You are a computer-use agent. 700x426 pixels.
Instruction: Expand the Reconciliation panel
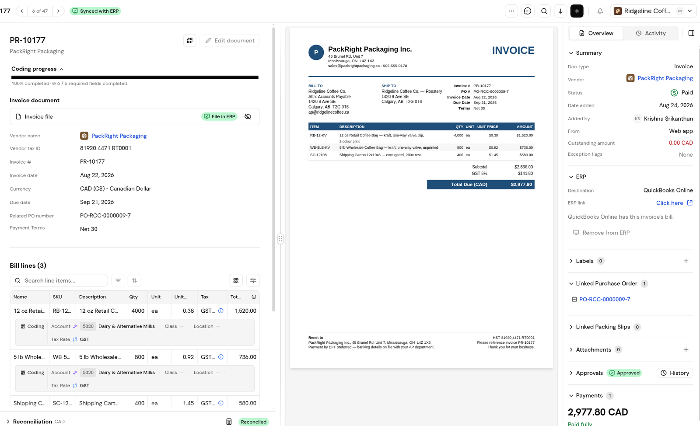(8, 422)
